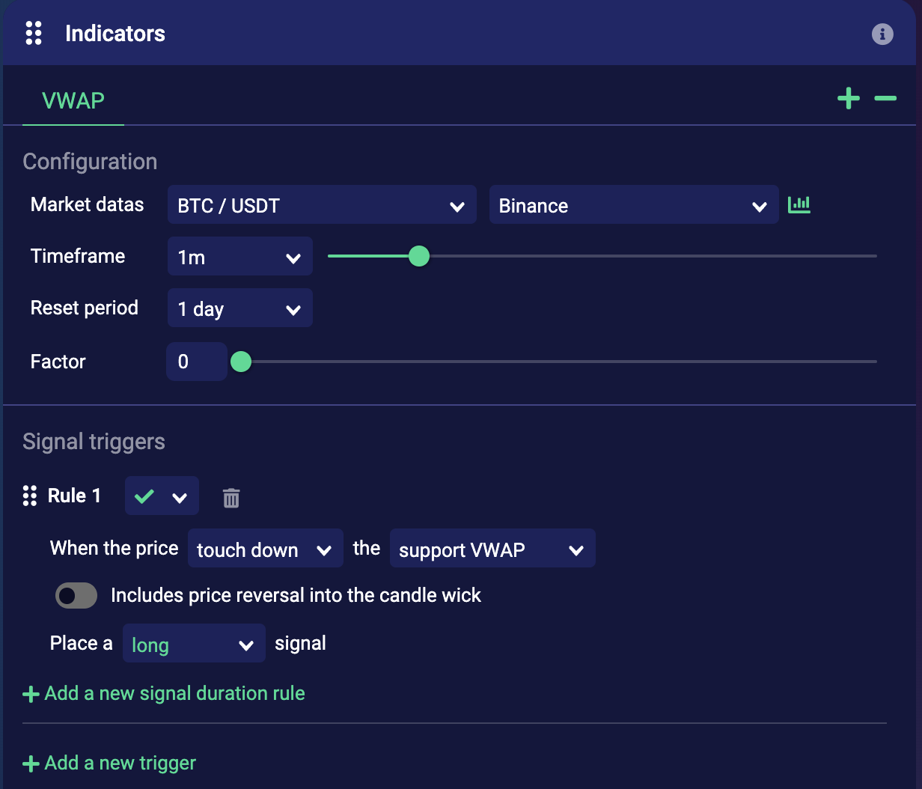The image size is (922, 789).
Task: Add a new signal duration rule
Action: click(x=174, y=693)
